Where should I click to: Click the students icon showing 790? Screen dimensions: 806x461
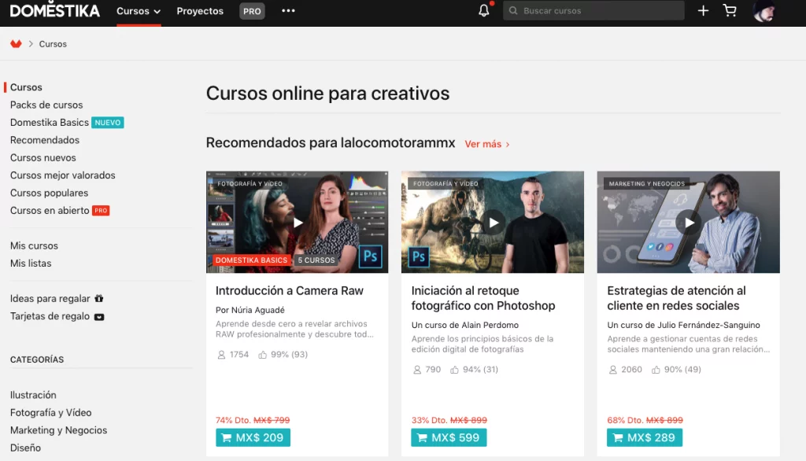tap(417, 370)
